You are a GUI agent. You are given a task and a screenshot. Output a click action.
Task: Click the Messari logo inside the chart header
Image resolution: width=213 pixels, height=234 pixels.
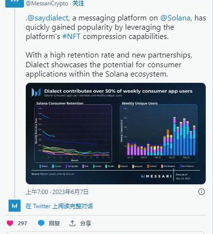(36, 92)
